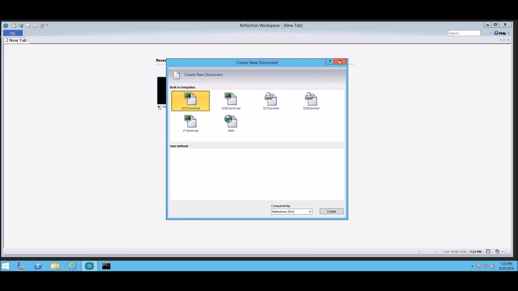The height and width of the screenshot is (291, 518).
Task: Click the dialog help question mark button
Action: (330, 62)
